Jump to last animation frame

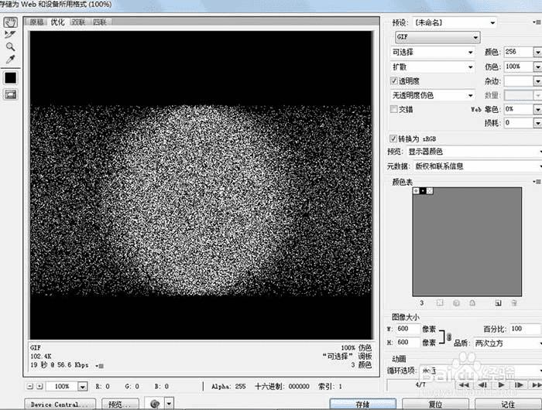[x=537, y=384]
